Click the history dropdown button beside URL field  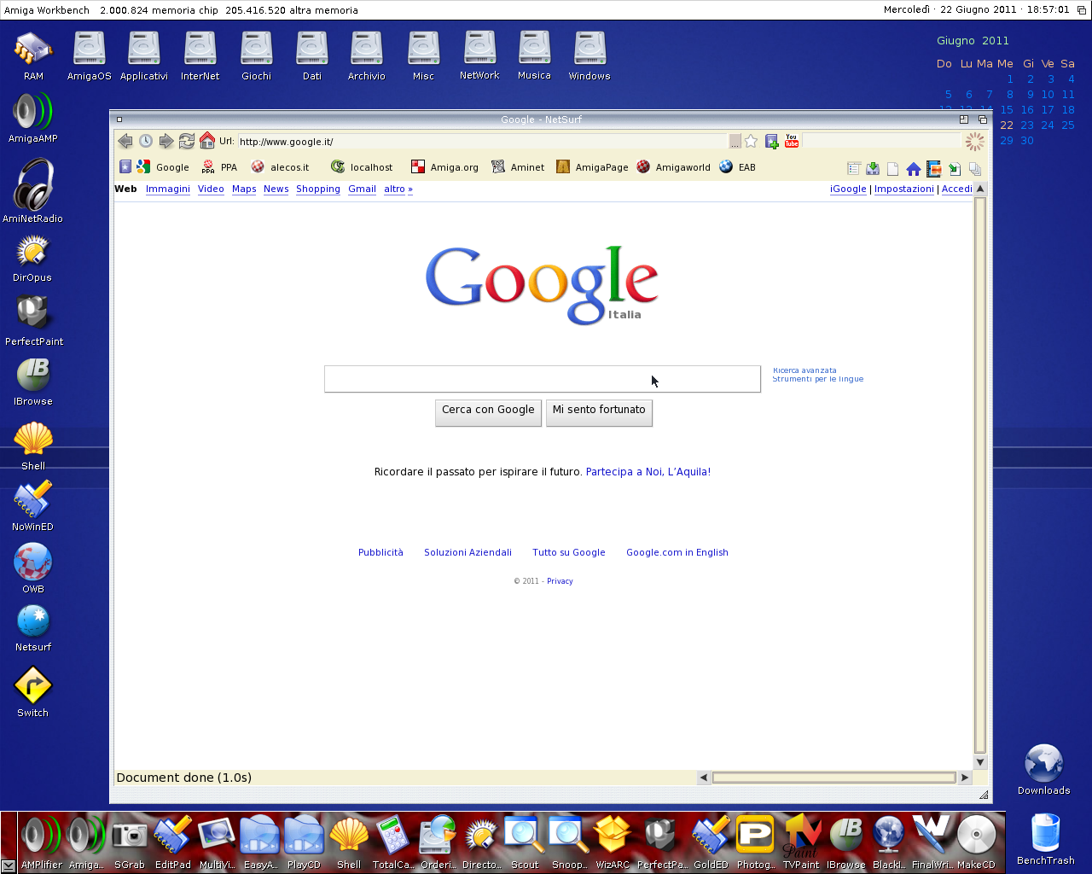click(735, 142)
